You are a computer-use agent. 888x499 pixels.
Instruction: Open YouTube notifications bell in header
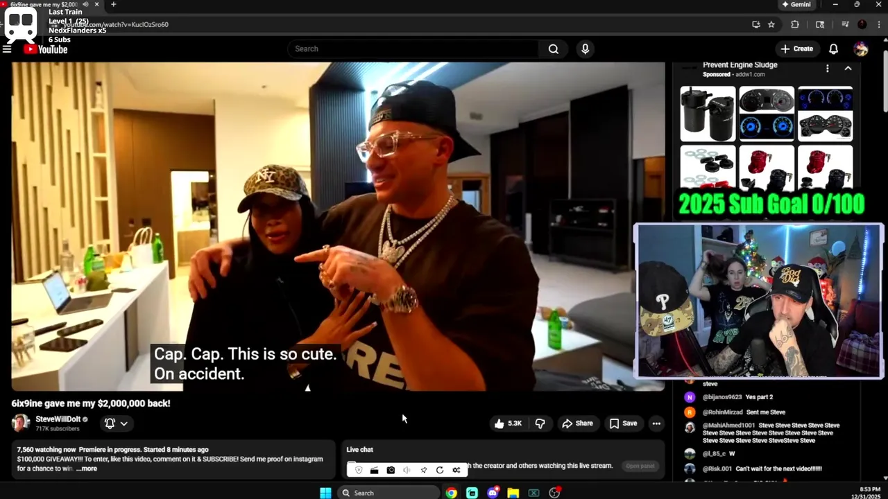[833, 49]
